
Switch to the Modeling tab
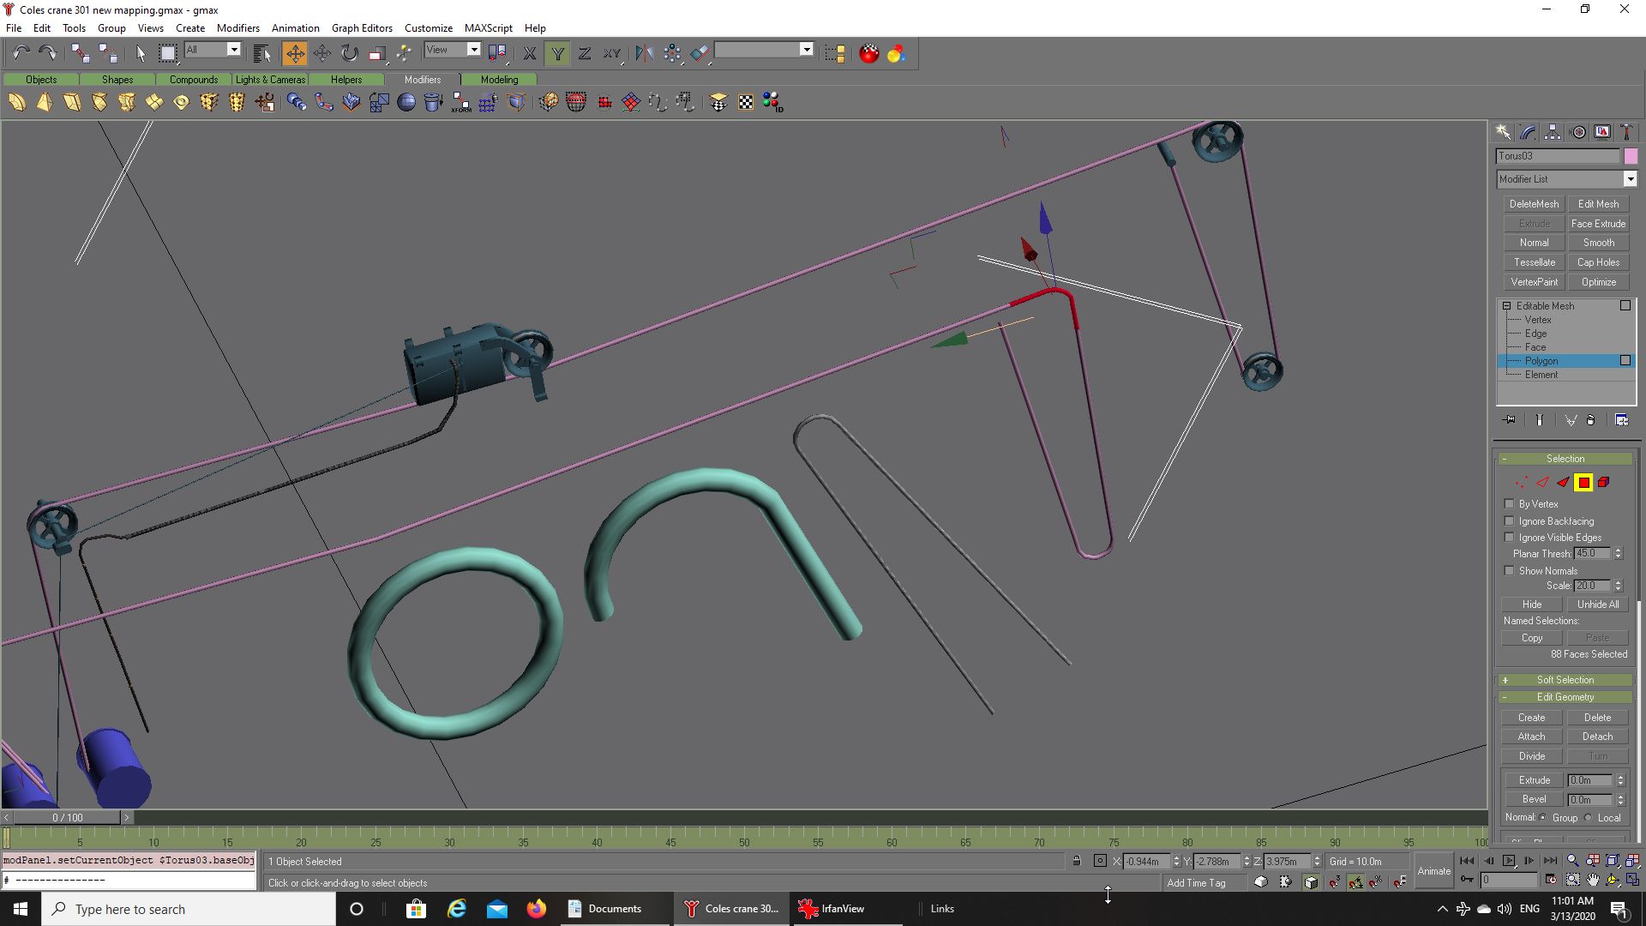499,80
